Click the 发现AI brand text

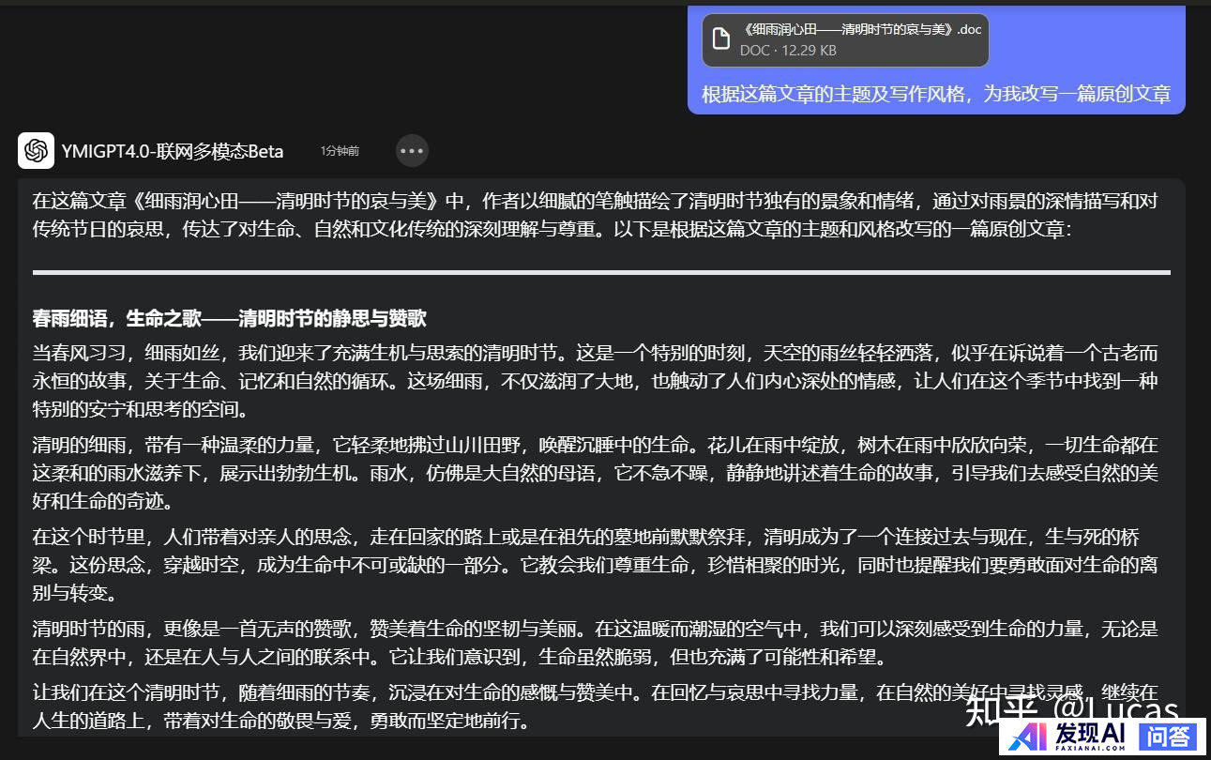[x=1091, y=736]
